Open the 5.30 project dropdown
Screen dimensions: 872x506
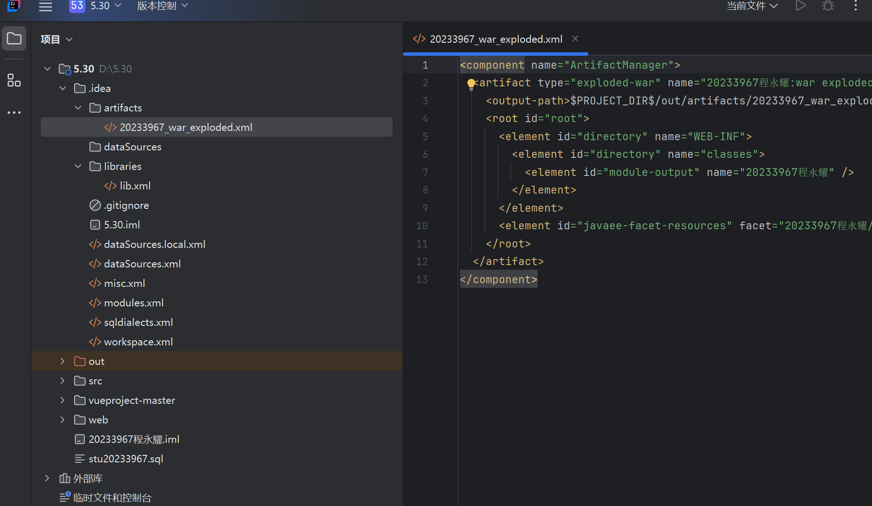[95, 6]
